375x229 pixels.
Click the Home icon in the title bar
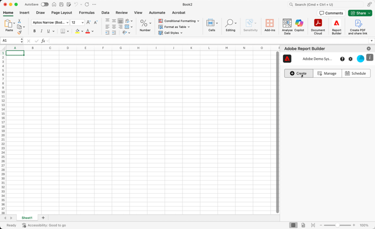tap(54, 4)
